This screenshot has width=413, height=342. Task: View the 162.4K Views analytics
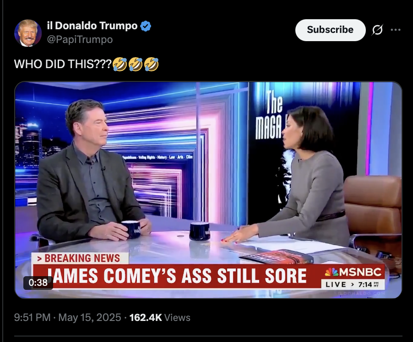160,317
